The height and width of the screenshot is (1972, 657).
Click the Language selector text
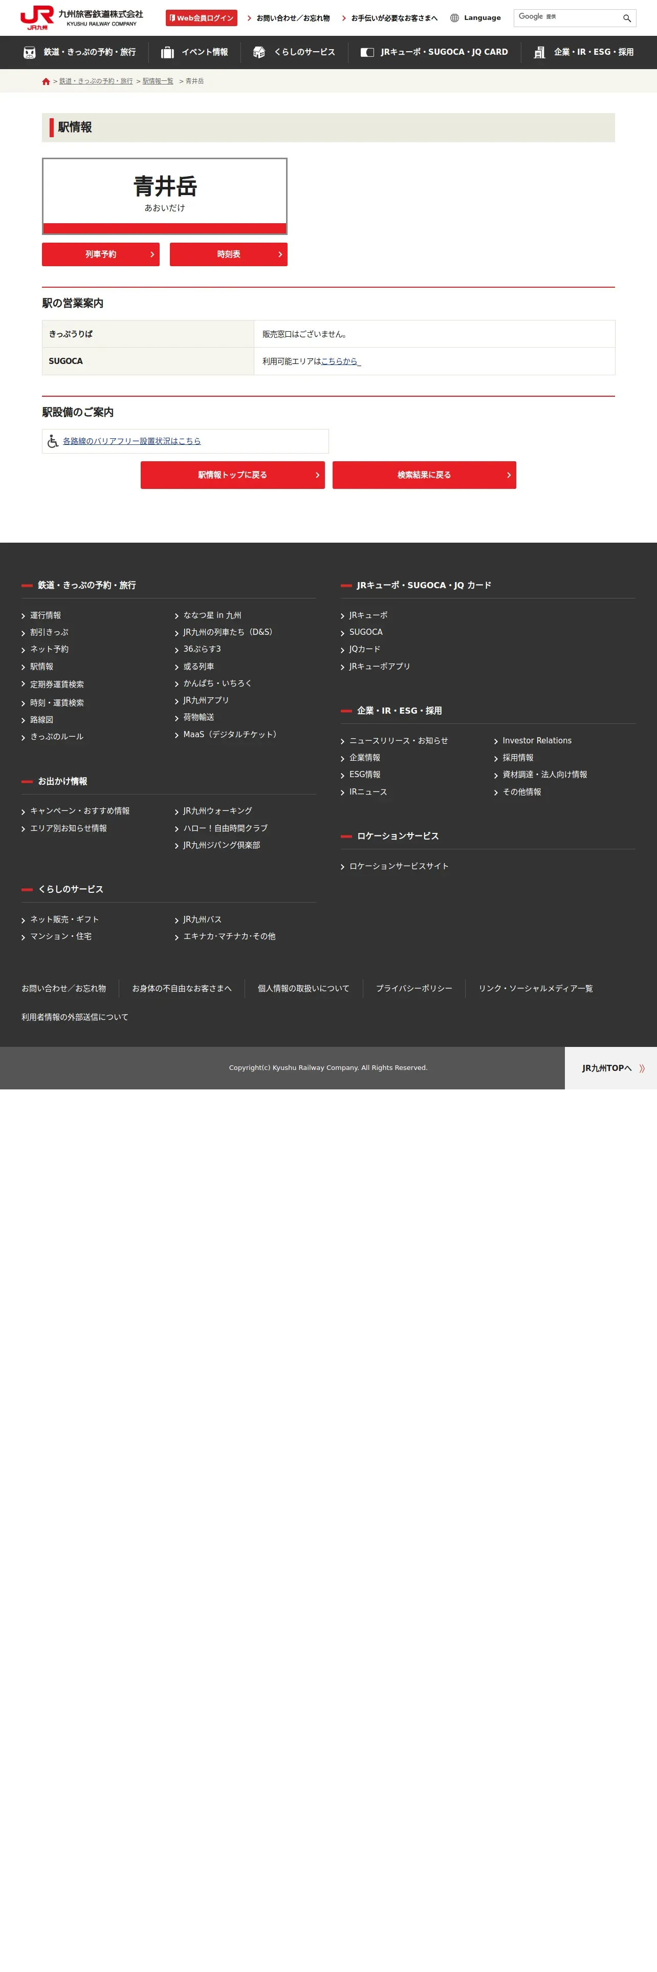482,18
